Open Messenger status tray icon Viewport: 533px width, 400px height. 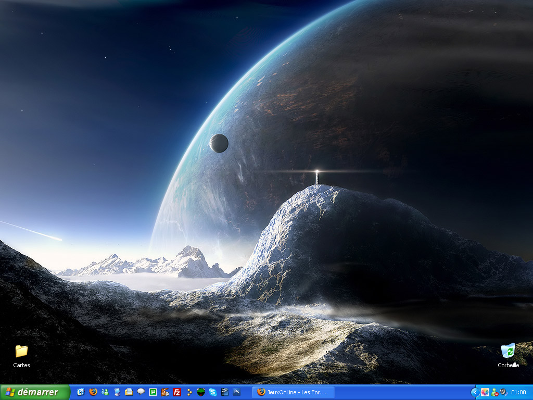coord(494,393)
